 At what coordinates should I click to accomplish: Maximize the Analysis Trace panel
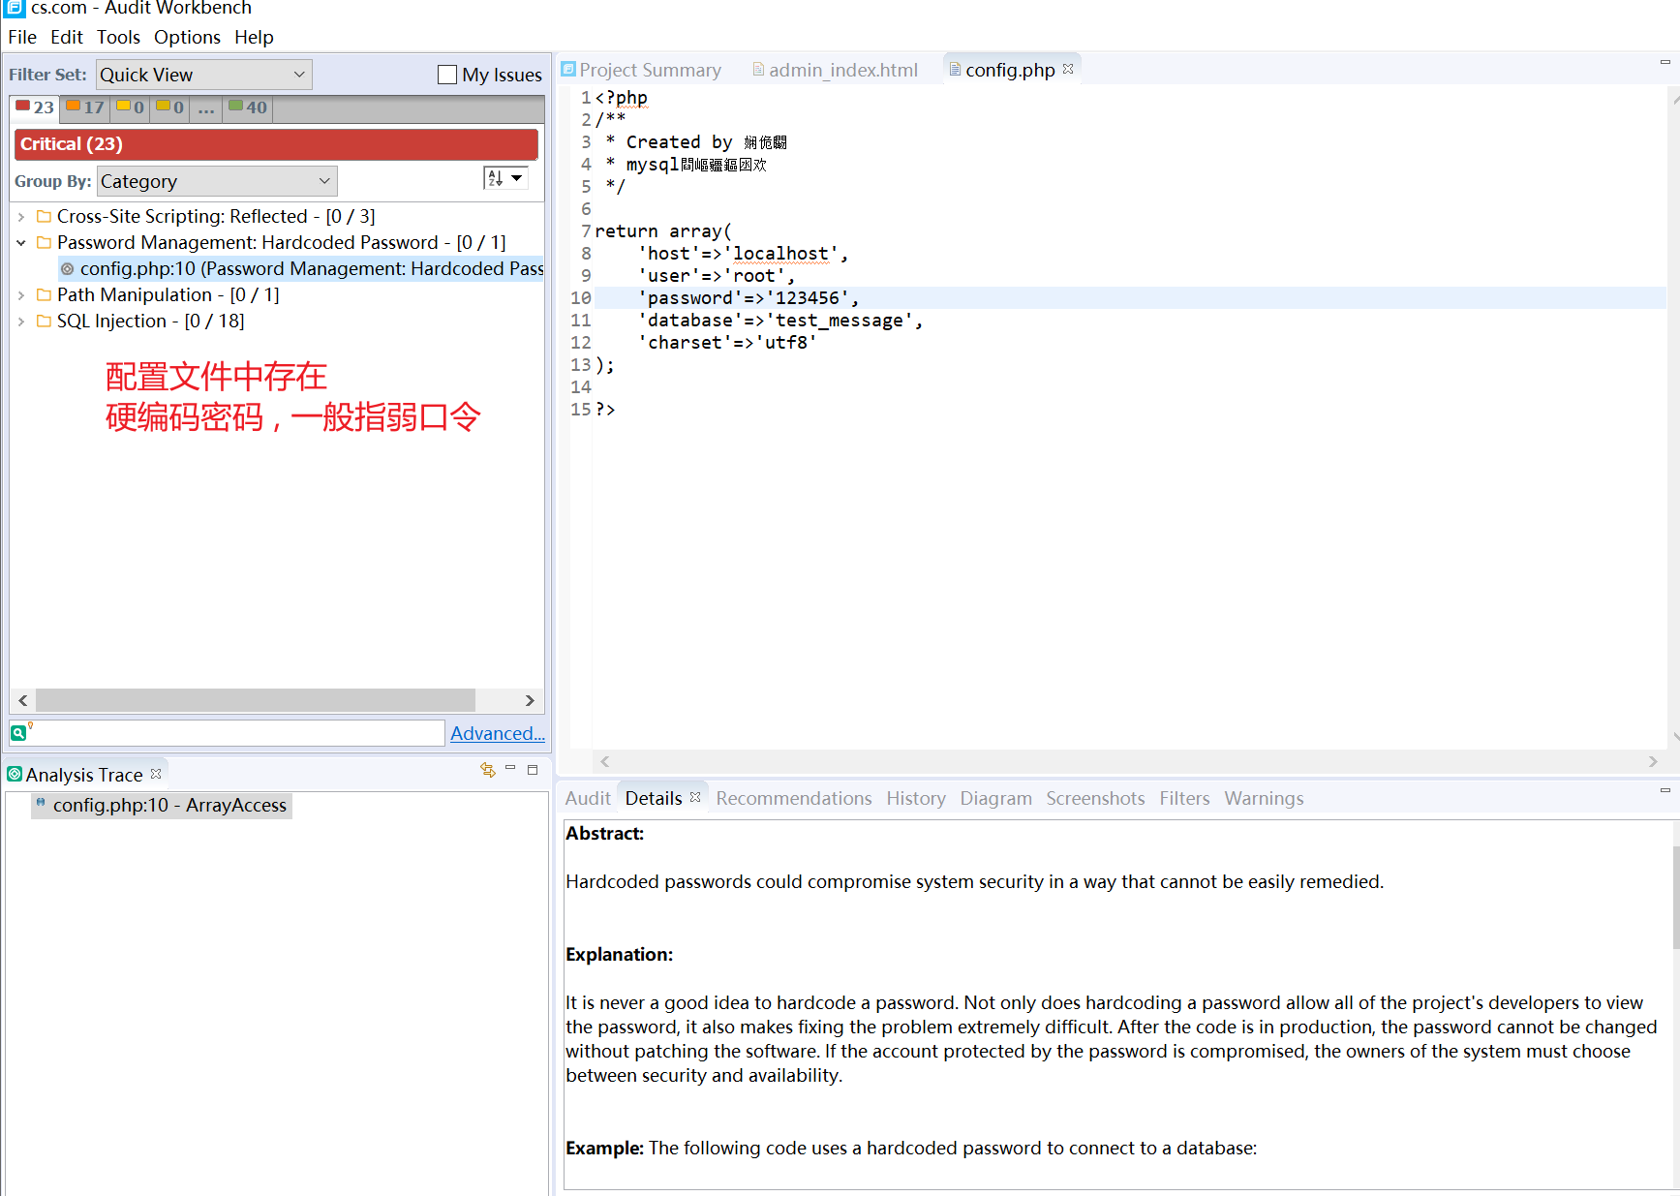[533, 770]
